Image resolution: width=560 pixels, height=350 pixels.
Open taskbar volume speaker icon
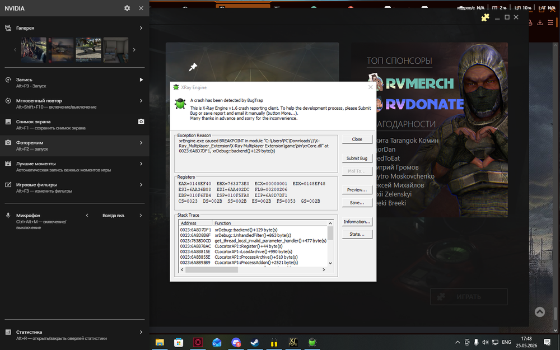click(486, 342)
